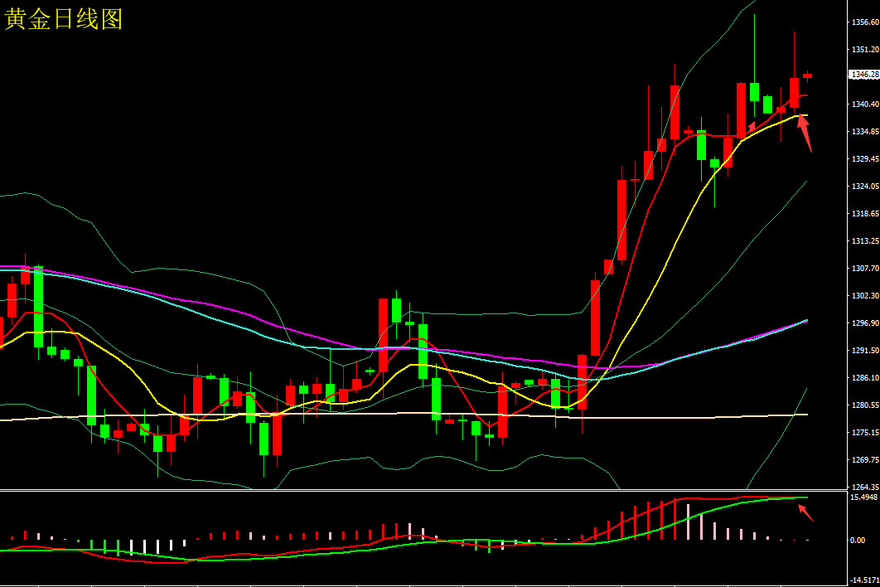Image resolution: width=880 pixels, height=587 pixels.
Task: Click the 1307.70 price axis label
Action: (865, 269)
